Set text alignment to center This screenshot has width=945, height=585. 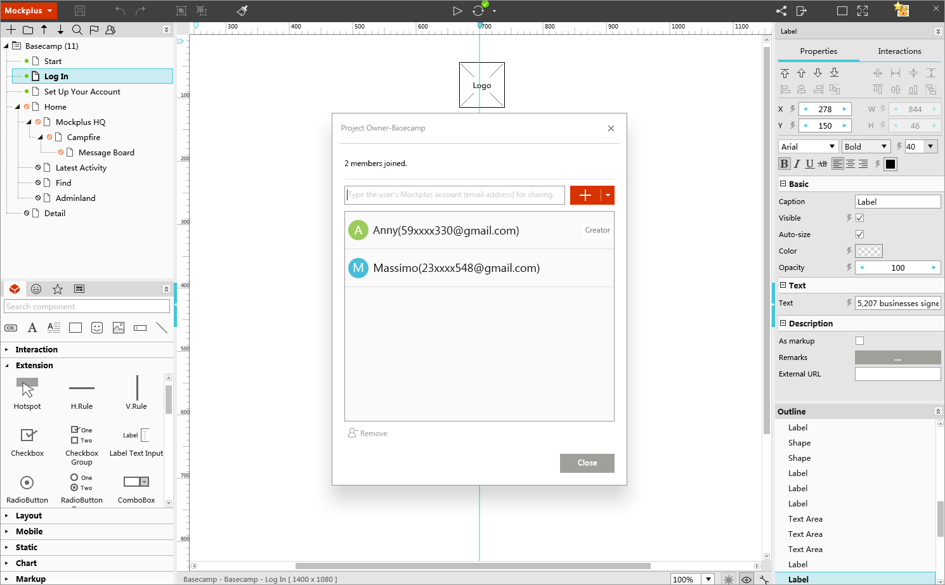pos(850,164)
